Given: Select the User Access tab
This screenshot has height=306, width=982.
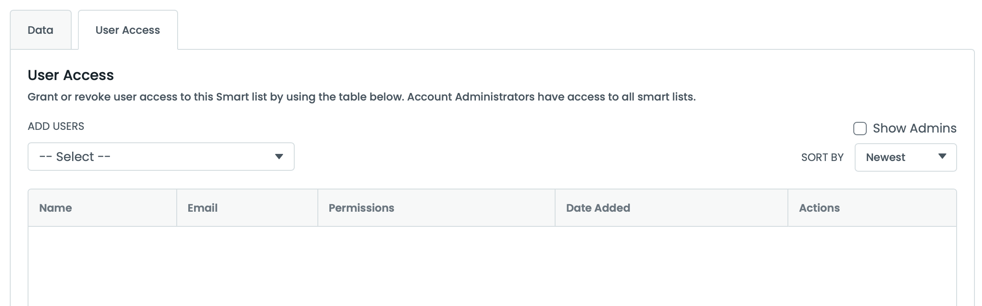Looking at the screenshot, I should 128,30.
